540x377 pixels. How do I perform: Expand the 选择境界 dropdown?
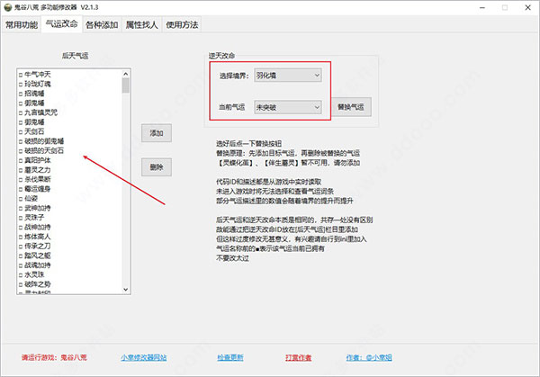pos(287,76)
